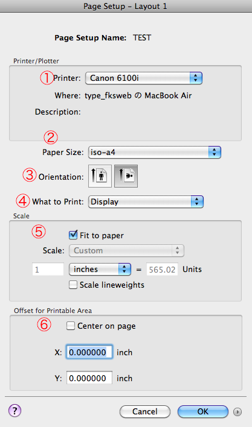Click the Page Setup Name TEST text
This screenshot has width=252, height=427.
point(142,37)
